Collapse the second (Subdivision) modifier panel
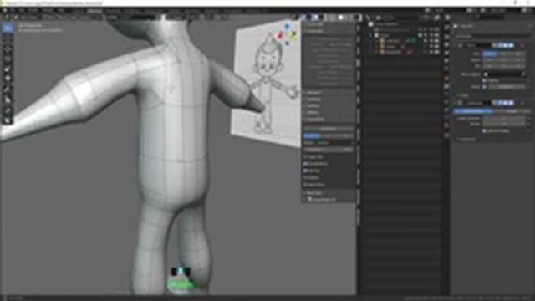 pyautogui.click(x=456, y=103)
